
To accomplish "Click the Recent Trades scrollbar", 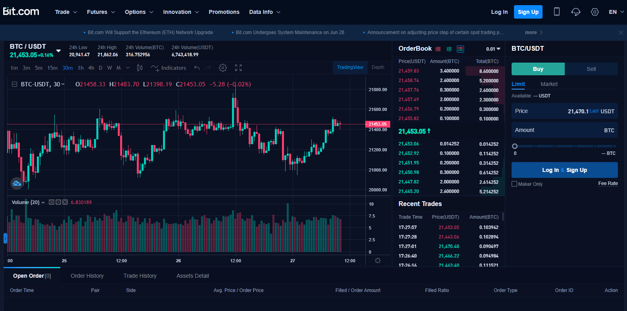I will click(503, 216).
